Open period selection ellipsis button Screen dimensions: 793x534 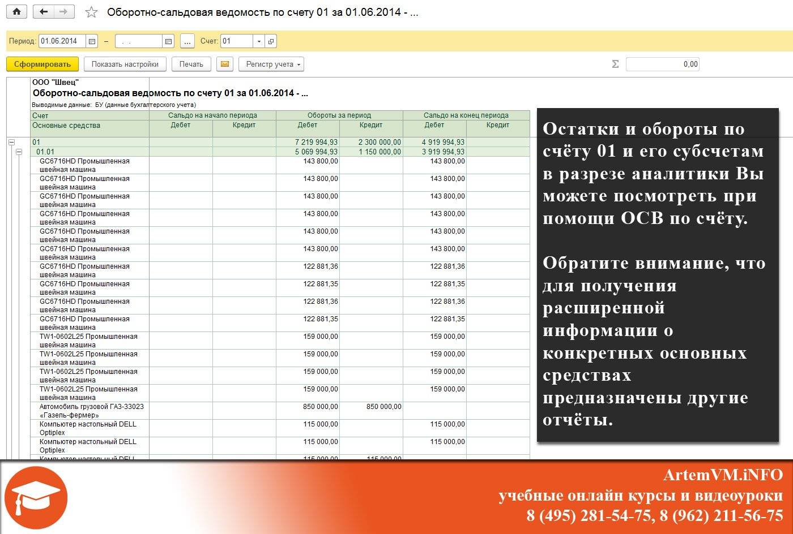click(x=187, y=41)
